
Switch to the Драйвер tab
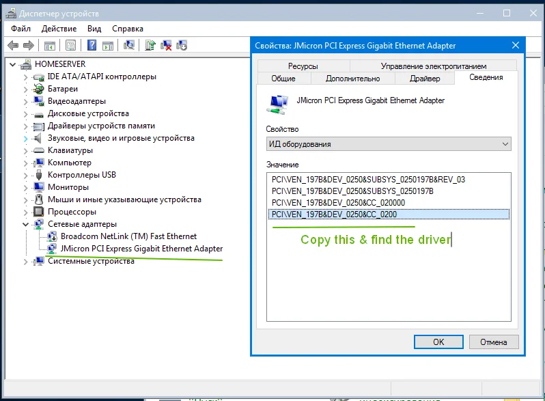point(425,79)
